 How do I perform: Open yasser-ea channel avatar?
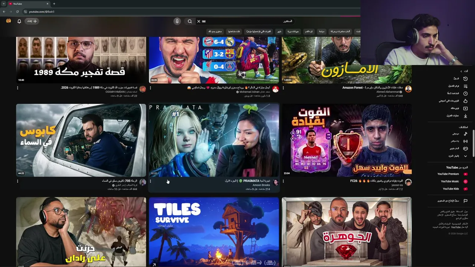(408, 182)
